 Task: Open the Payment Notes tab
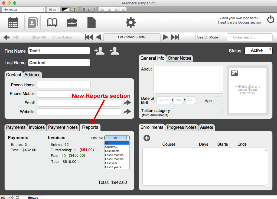coord(63,127)
